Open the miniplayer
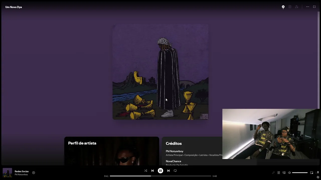Viewport: 321px width, 180px height. point(312,172)
